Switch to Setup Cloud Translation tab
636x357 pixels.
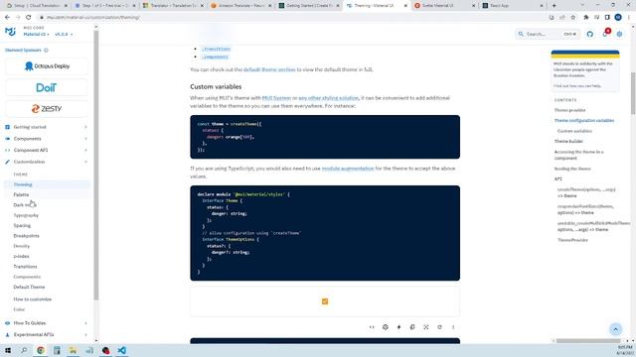[38, 6]
